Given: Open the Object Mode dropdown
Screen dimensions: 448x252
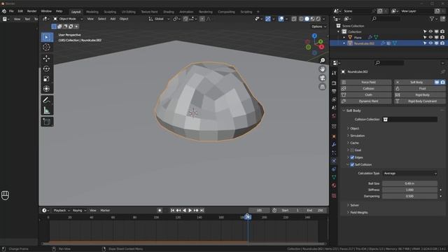Looking at the screenshot, I should tap(68, 19).
